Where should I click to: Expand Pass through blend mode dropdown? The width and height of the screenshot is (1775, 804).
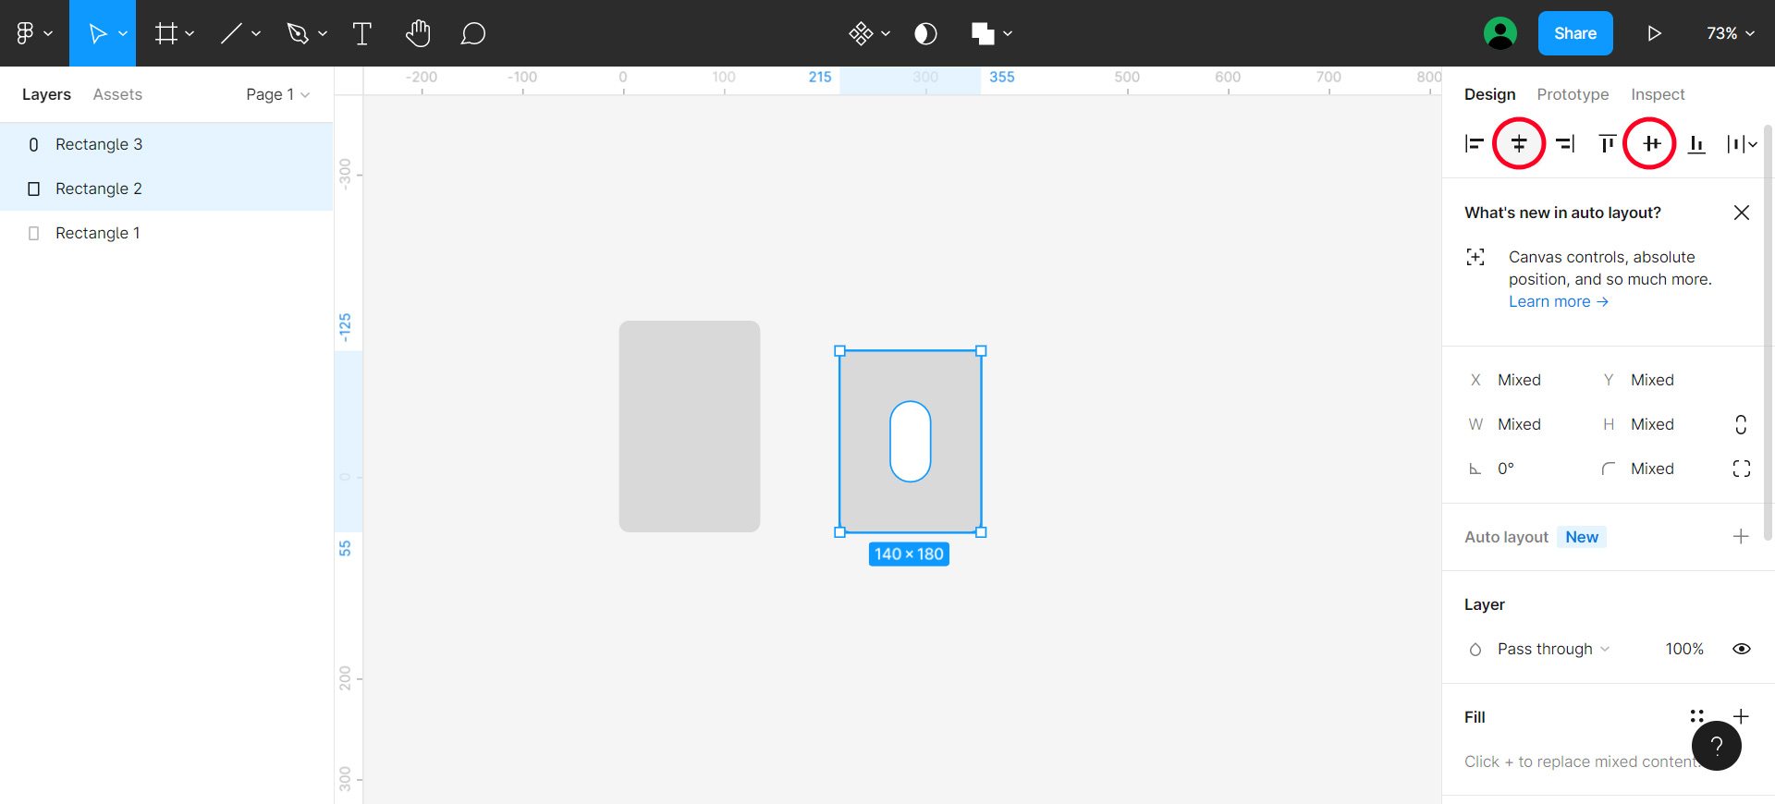tap(1553, 649)
